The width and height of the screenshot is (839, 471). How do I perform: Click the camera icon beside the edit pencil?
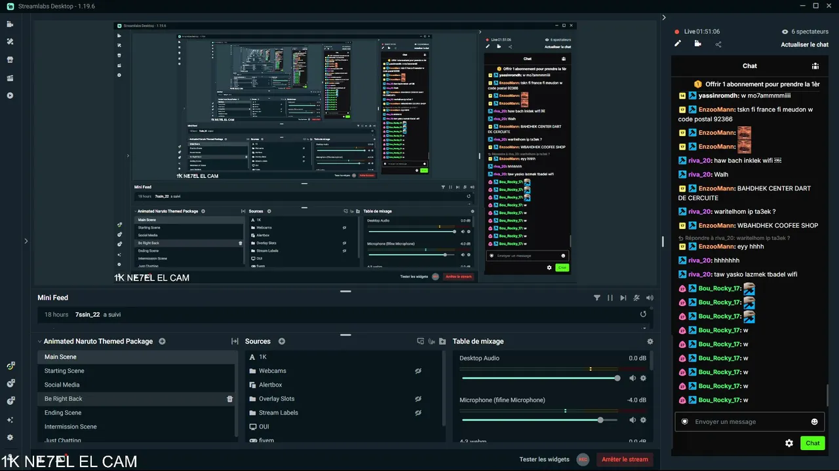pos(697,44)
